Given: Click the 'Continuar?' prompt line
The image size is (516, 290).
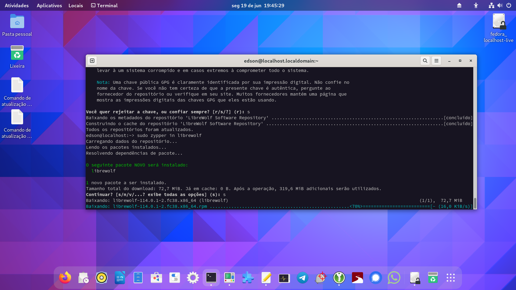Looking at the screenshot, I should click(156, 194).
